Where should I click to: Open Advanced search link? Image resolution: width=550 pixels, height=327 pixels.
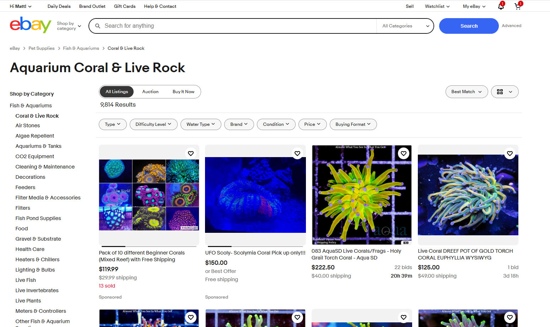pyautogui.click(x=512, y=26)
